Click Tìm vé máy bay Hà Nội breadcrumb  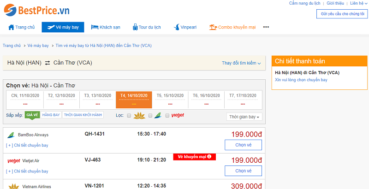[x=103, y=46]
